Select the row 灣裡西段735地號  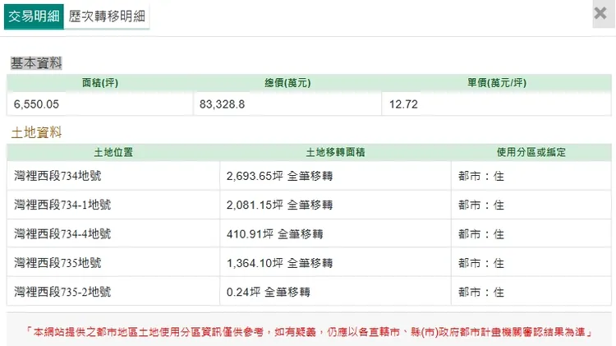coord(309,263)
